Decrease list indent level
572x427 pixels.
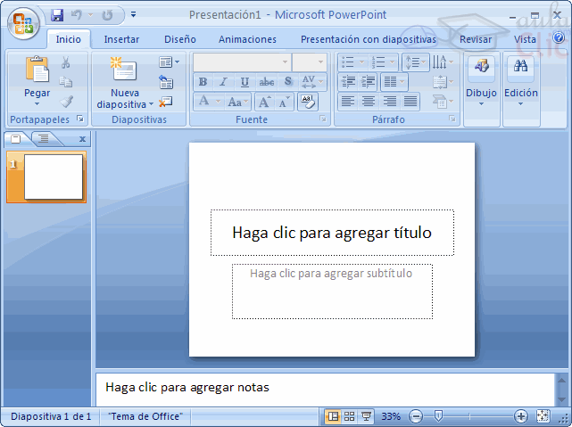click(x=349, y=82)
